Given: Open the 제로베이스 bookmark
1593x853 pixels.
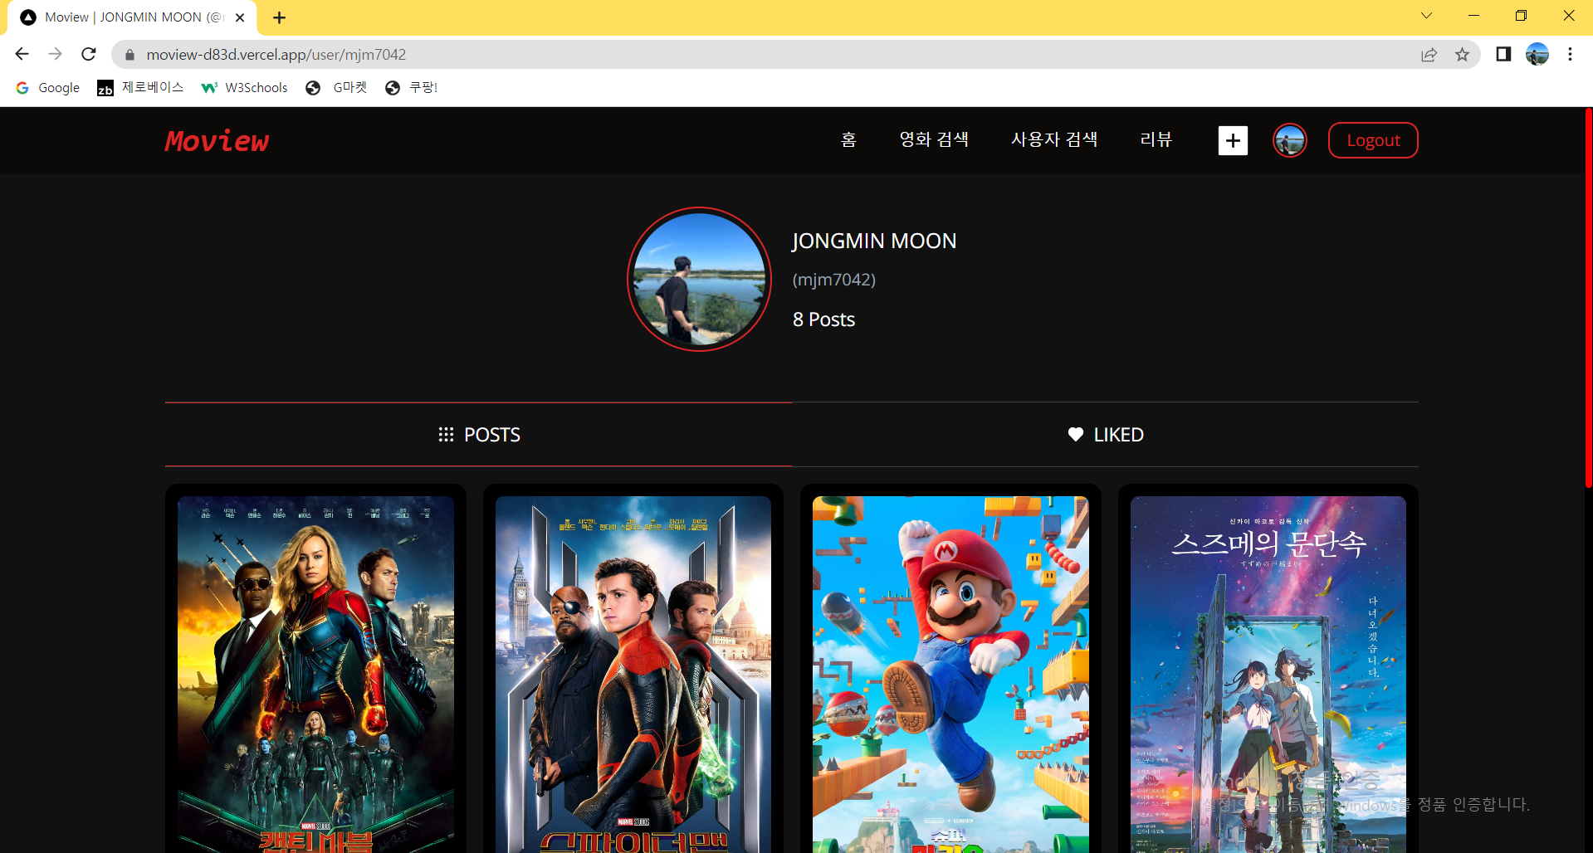Looking at the screenshot, I should coord(140,88).
